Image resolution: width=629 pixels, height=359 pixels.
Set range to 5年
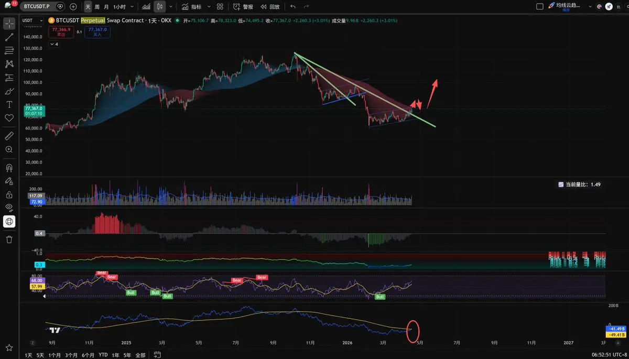click(x=127, y=355)
